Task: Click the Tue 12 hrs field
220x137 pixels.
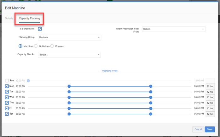Action: point(210,92)
